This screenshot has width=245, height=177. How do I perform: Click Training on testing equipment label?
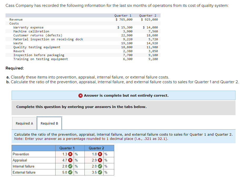(41, 59)
